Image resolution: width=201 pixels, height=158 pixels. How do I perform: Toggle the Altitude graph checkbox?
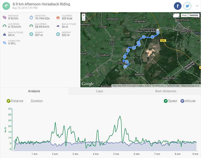pyautogui.click(x=182, y=101)
